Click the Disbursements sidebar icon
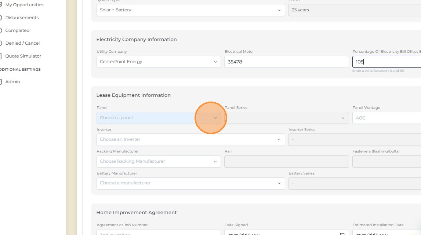This screenshot has width=421, height=235. pos(1,18)
